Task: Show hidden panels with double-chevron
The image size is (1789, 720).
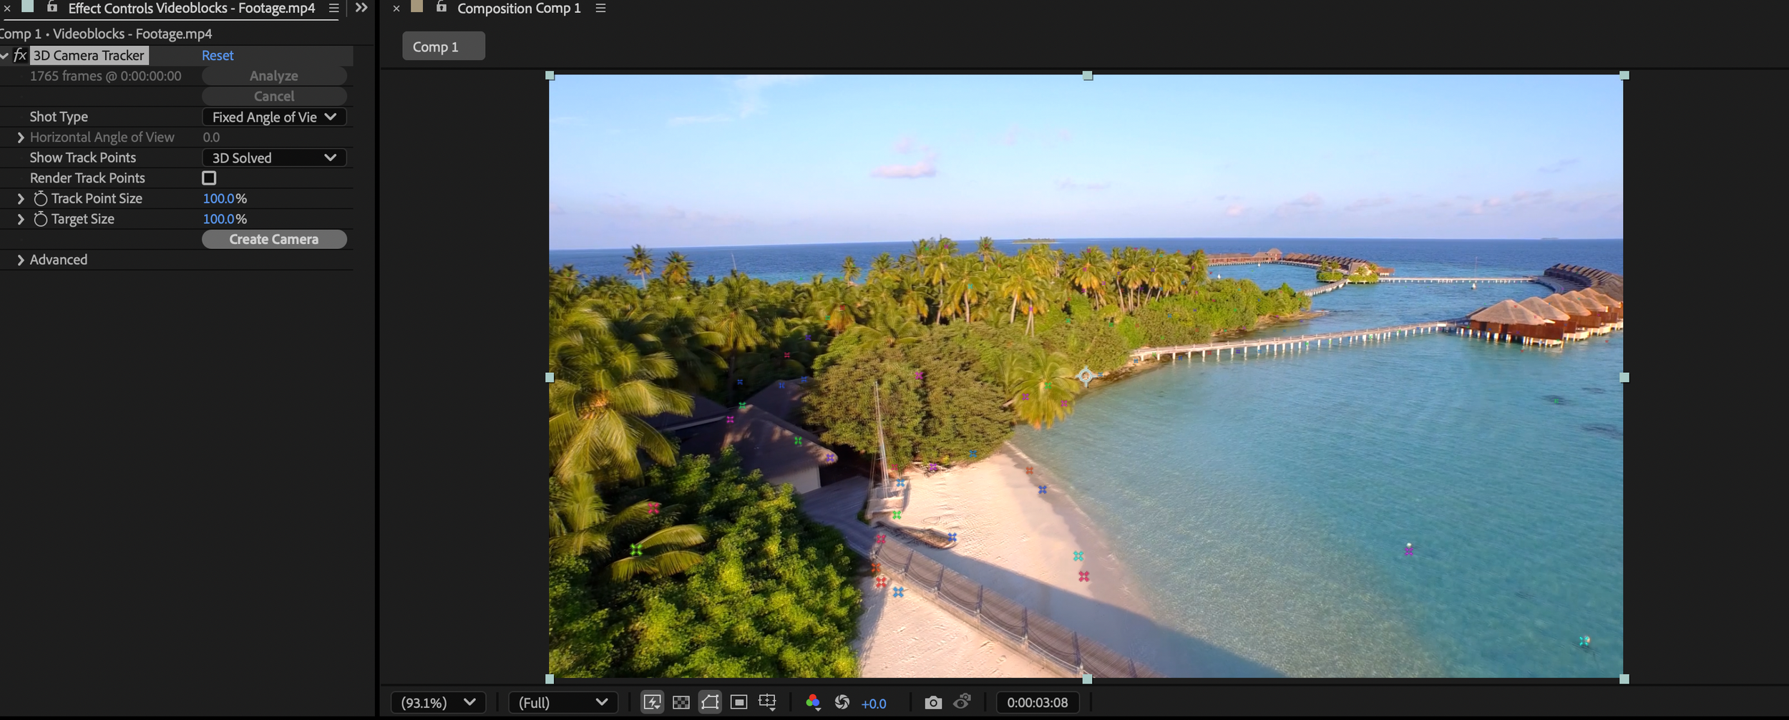Action: [361, 8]
